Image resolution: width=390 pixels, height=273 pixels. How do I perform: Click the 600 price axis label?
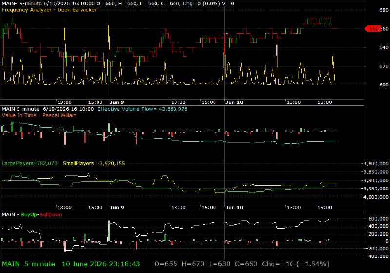coord(384,85)
